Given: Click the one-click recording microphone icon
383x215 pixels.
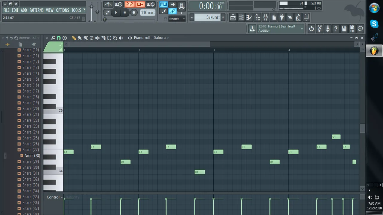Looking at the screenshot, I should pos(328,29).
